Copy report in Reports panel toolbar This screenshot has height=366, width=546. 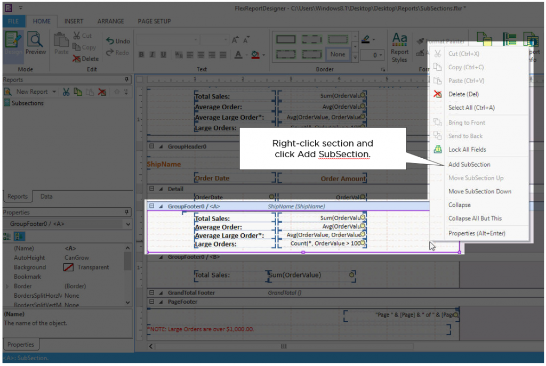(x=78, y=92)
